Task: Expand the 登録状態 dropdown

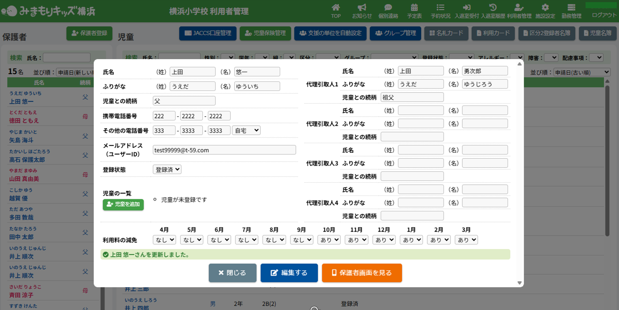Action: coord(167,169)
